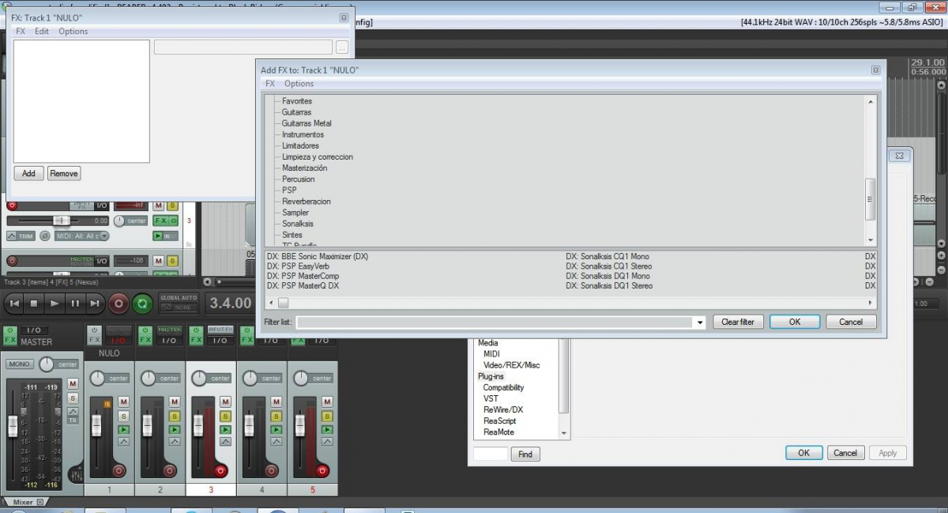Select the Masterización folder
The width and height of the screenshot is (948, 513).
(304, 168)
